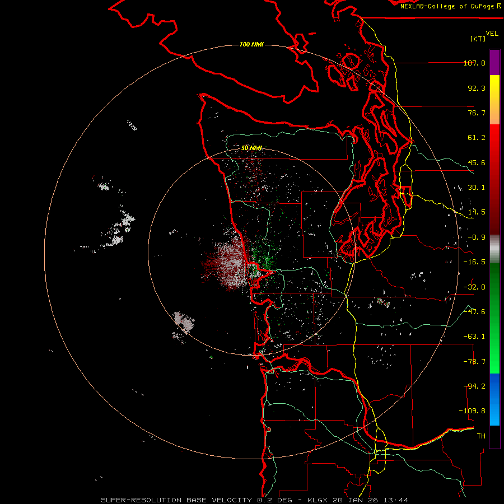
Task: Click the -78.7 velocity scale value
Action: pos(474,362)
